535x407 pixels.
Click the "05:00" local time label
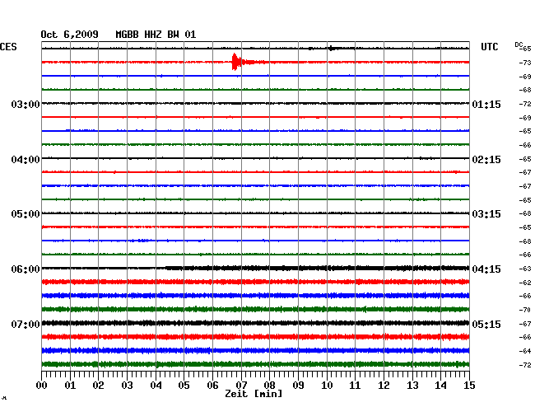click(x=26, y=214)
